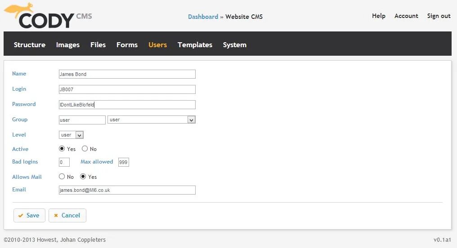This screenshot has height=248, width=457.
Task: Open the Forms menu
Action: (x=127, y=44)
